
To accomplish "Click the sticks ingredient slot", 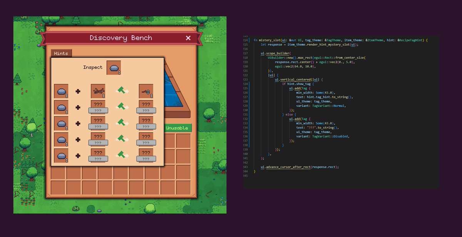I will coord(98,91).
